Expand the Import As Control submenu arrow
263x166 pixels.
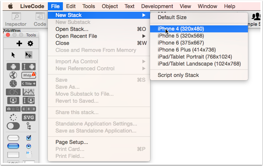point(144,61)
